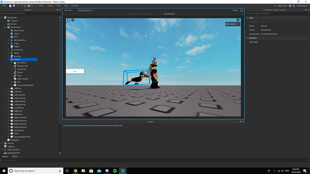Click the backpack icon at game view top-right
310x174 pixels.
[238, 20]
